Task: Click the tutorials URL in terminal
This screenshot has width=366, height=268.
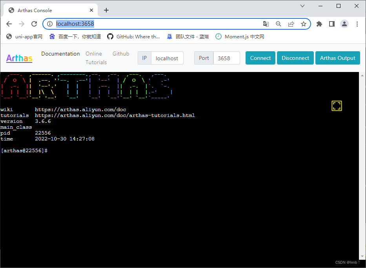Action: [x=115, y=115]
